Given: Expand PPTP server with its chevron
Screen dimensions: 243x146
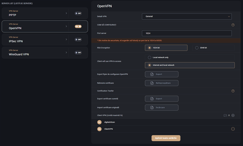Looking at the screenshot, I should (x=66, y=13).
